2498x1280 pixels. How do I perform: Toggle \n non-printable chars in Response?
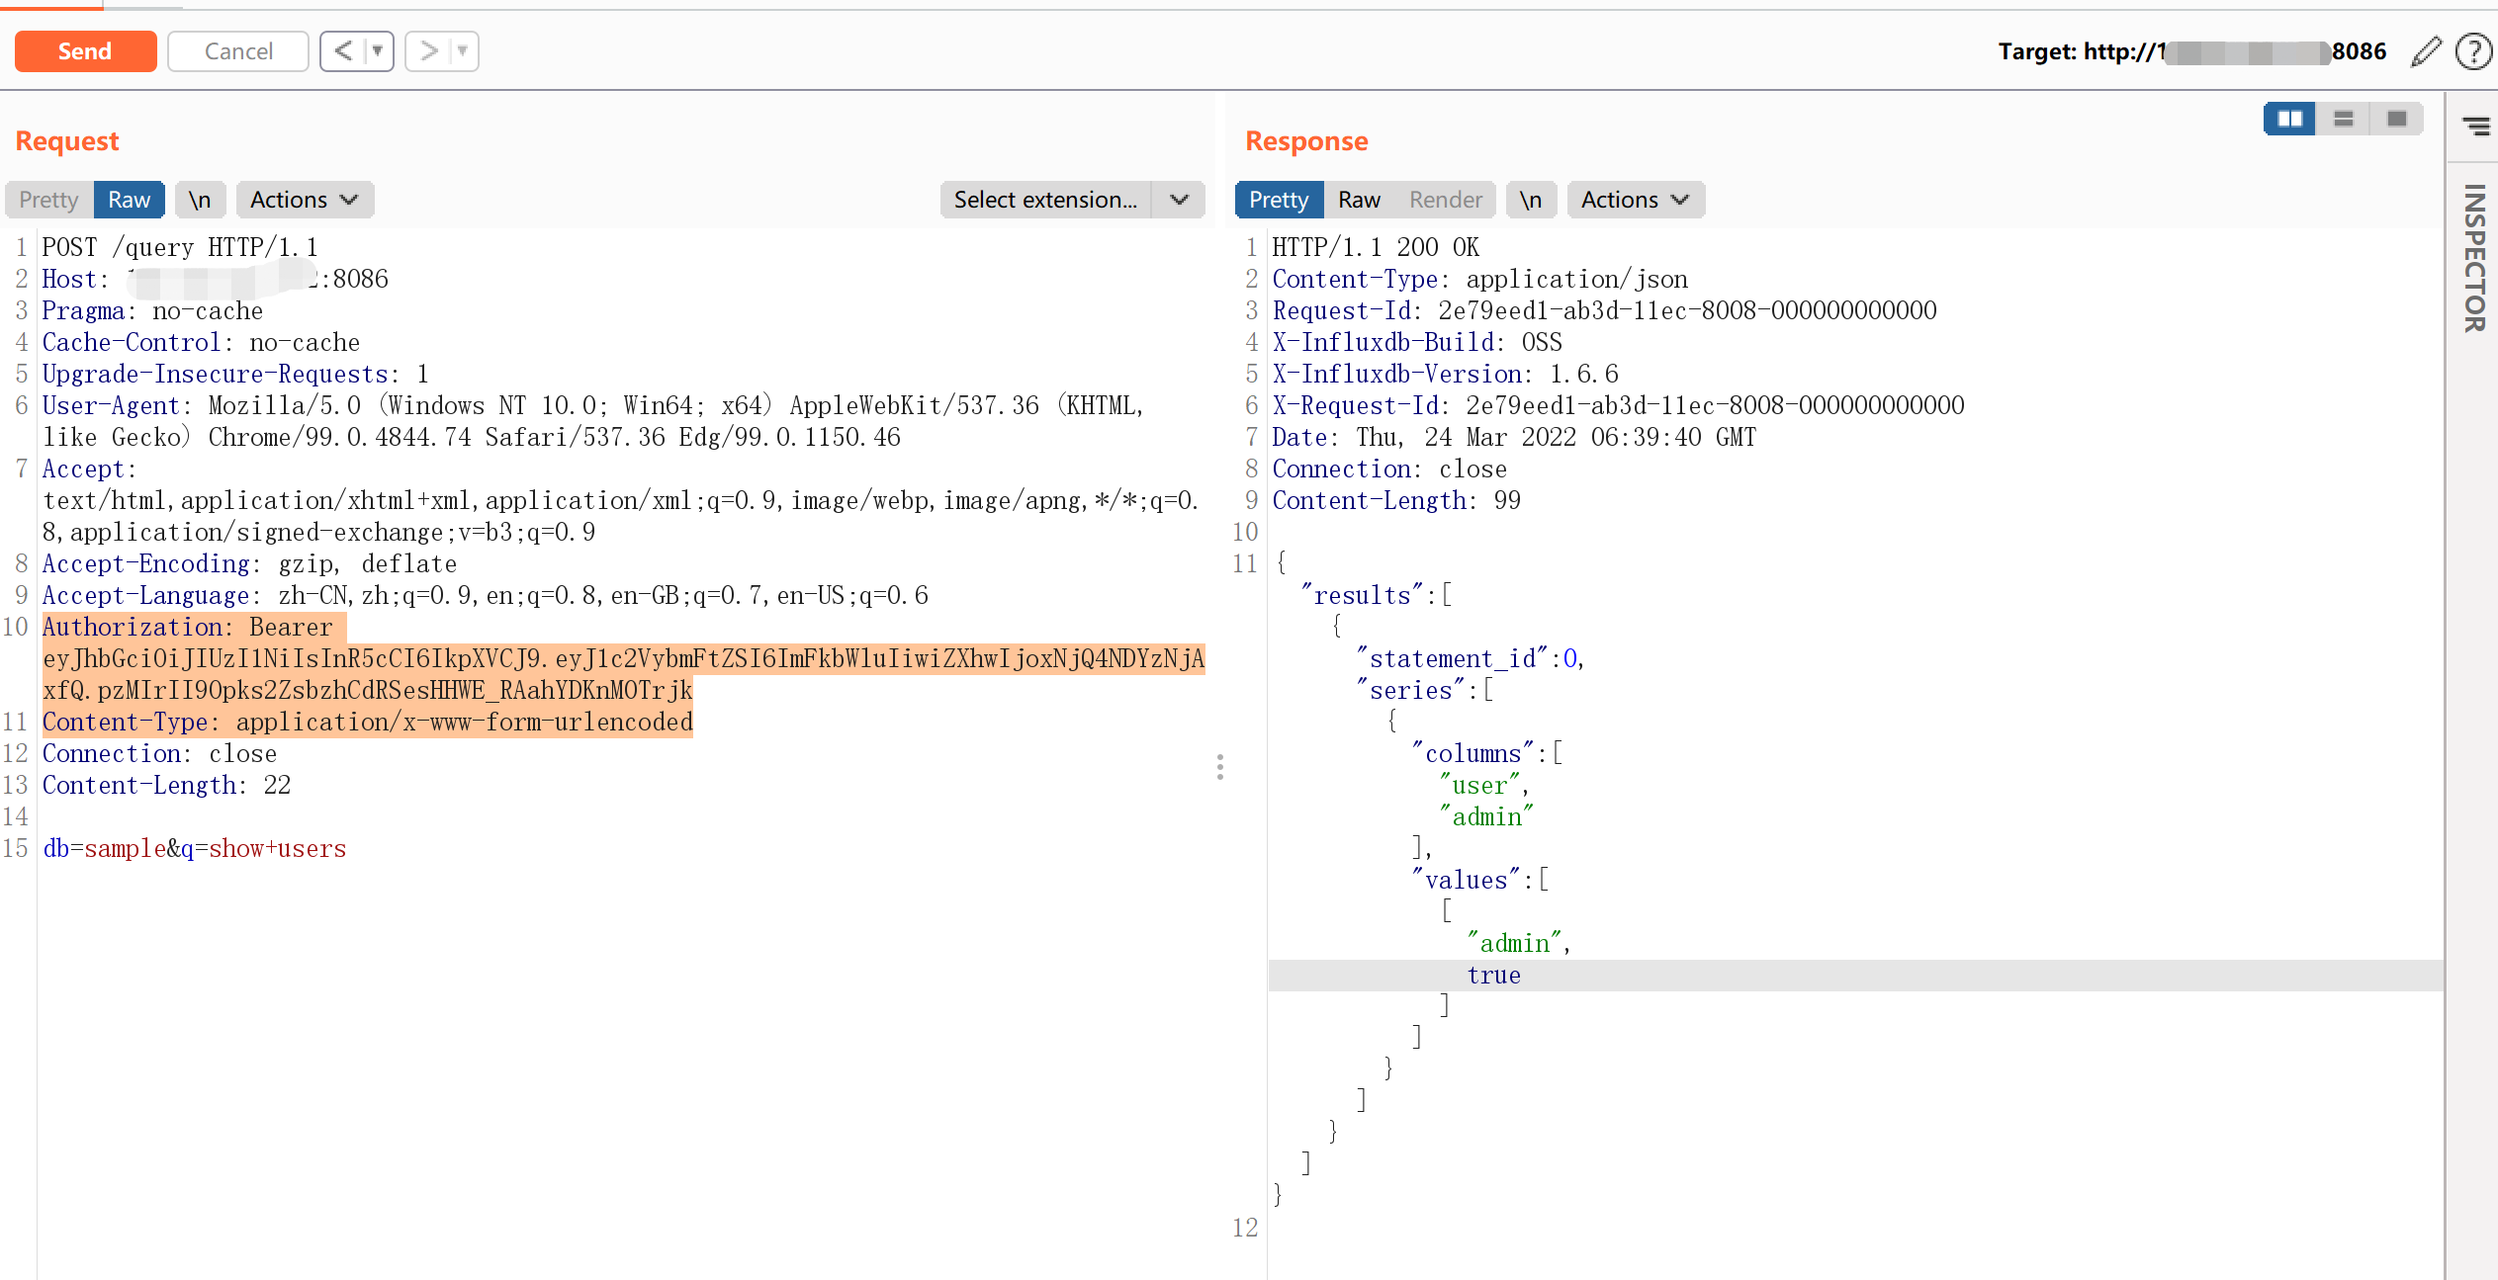[1530, 200]
